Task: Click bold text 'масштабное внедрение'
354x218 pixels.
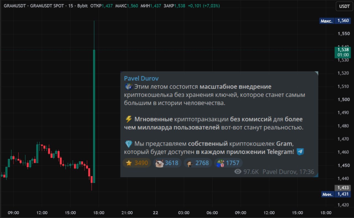Action: [235, 87]
